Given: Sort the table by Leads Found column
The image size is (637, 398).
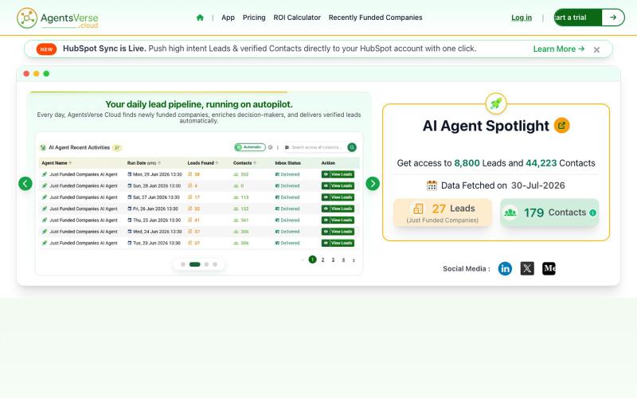Looking at the screenshot, I should pyautogui.click(x=203, y=163).
